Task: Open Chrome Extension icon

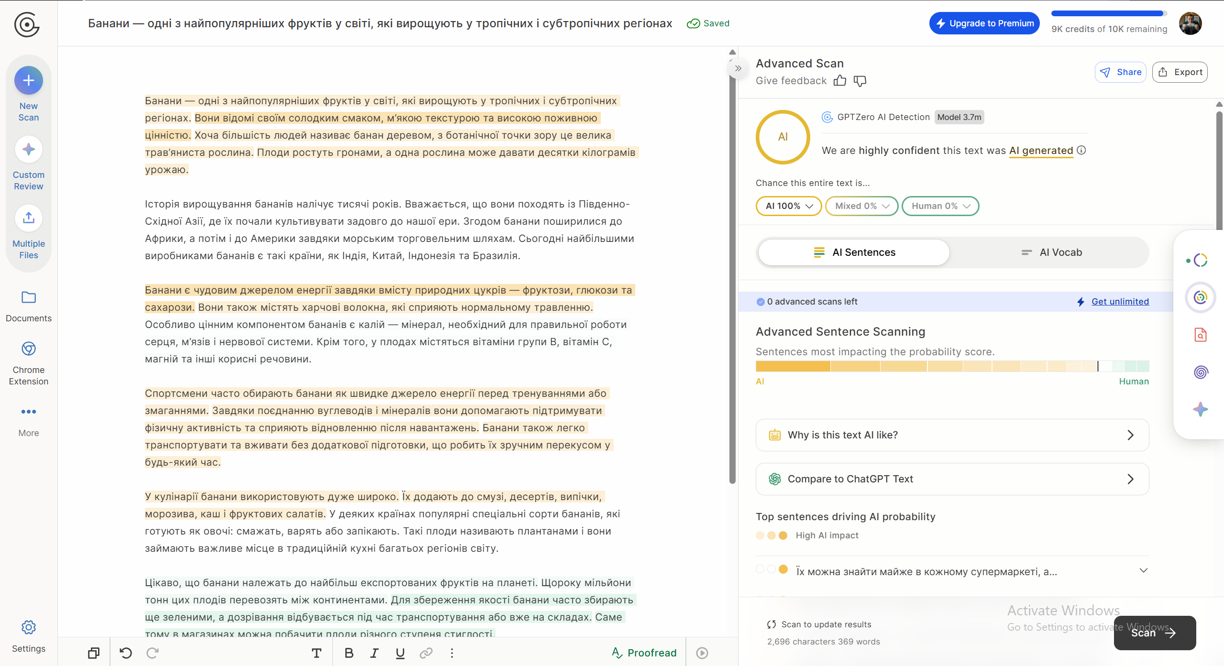Action: click(29, 349)
